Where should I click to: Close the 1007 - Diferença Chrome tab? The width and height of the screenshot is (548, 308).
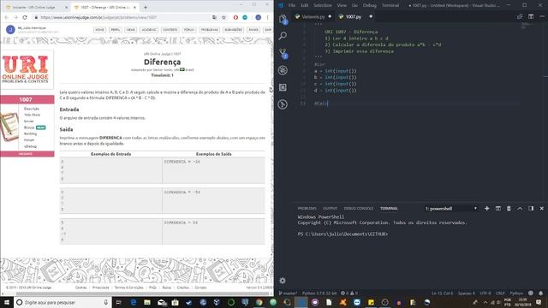[134, 7]
